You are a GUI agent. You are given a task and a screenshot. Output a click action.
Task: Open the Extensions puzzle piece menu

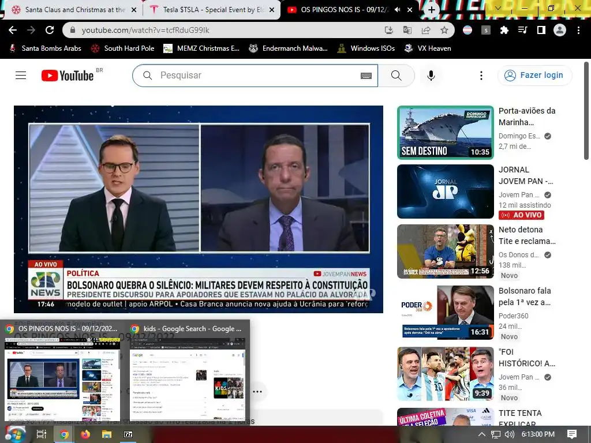(504, 30)
